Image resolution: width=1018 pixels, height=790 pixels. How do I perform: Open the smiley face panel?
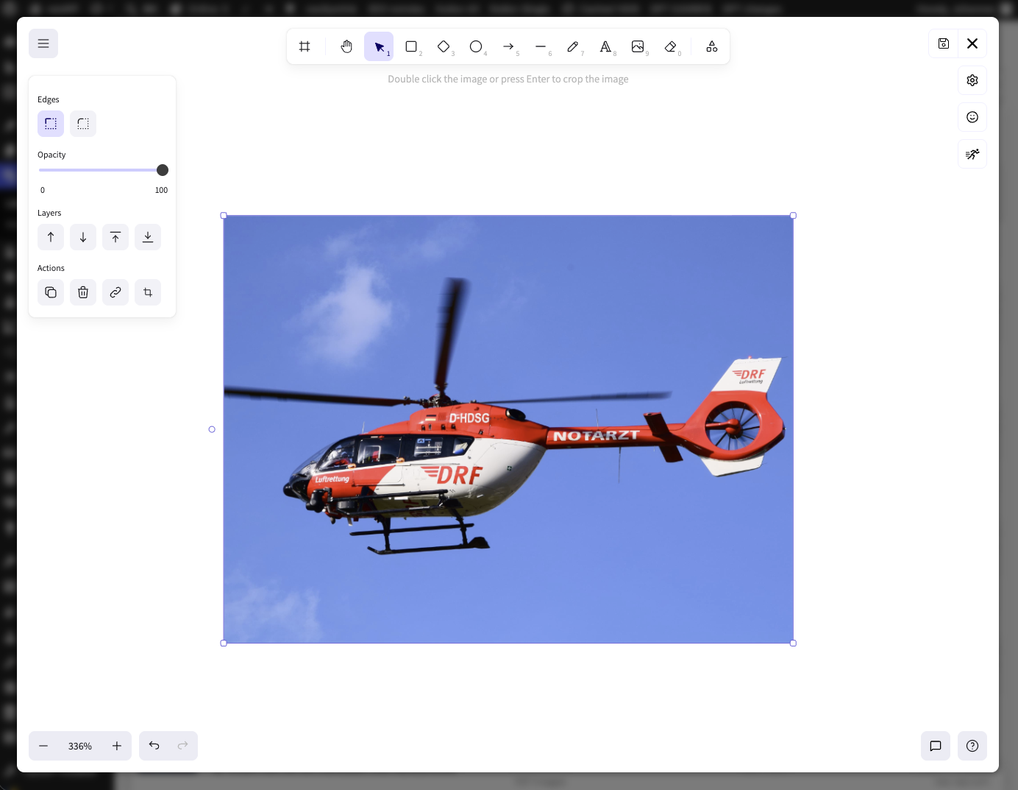tap(972, 117)
